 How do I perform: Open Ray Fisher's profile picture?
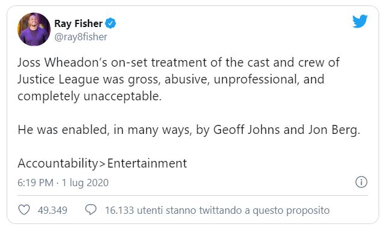point(34,29)
